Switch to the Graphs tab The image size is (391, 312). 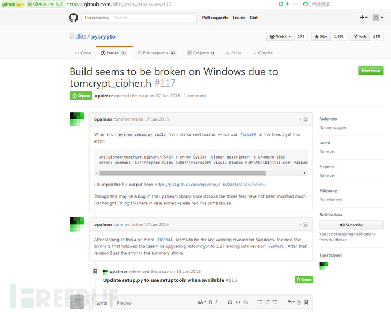pos(262,53)
